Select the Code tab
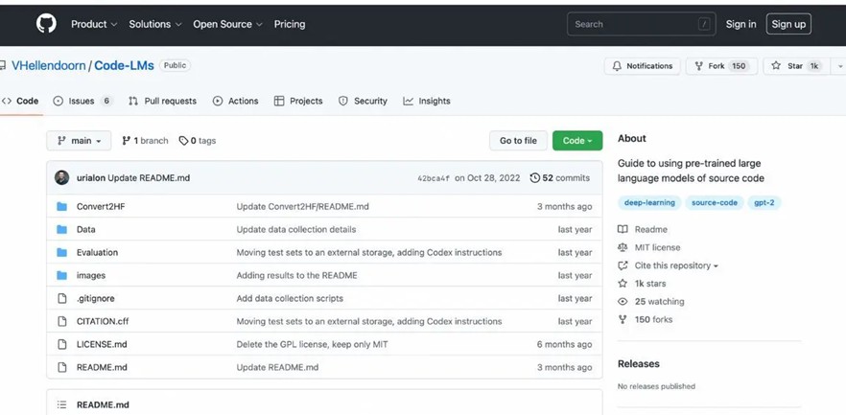 click(20, 101)
